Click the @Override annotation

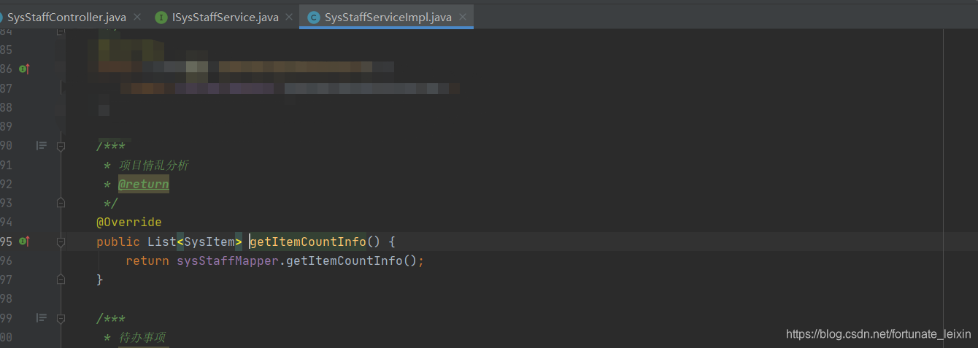(x=128, y=222)
